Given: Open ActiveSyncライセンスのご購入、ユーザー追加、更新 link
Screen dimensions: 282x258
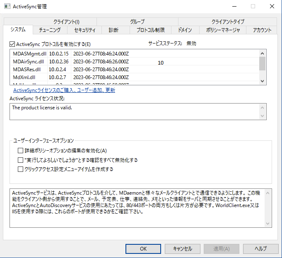Looking at the screenshot, I should click(x=64, y=90).
